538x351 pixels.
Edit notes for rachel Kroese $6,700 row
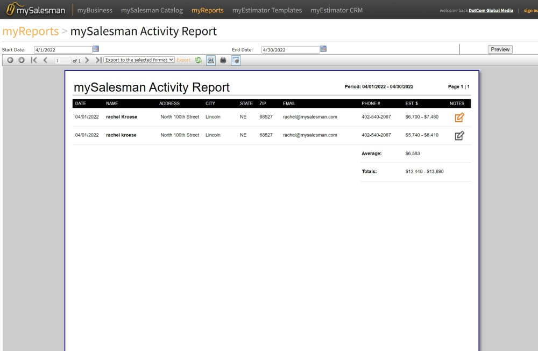pyautogui.click(x=459, y=118)
